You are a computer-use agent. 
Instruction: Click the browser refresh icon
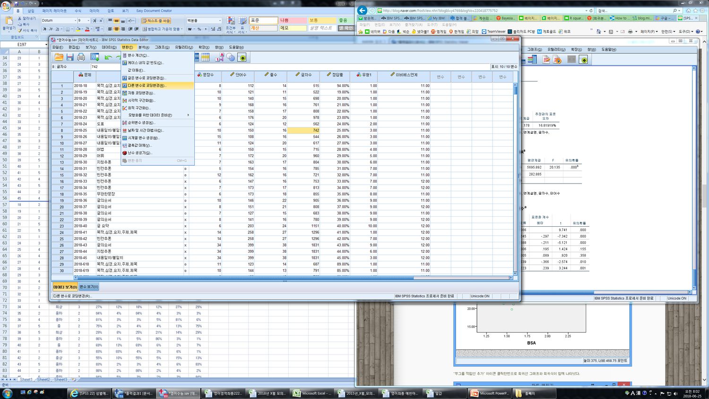(591, 10)
